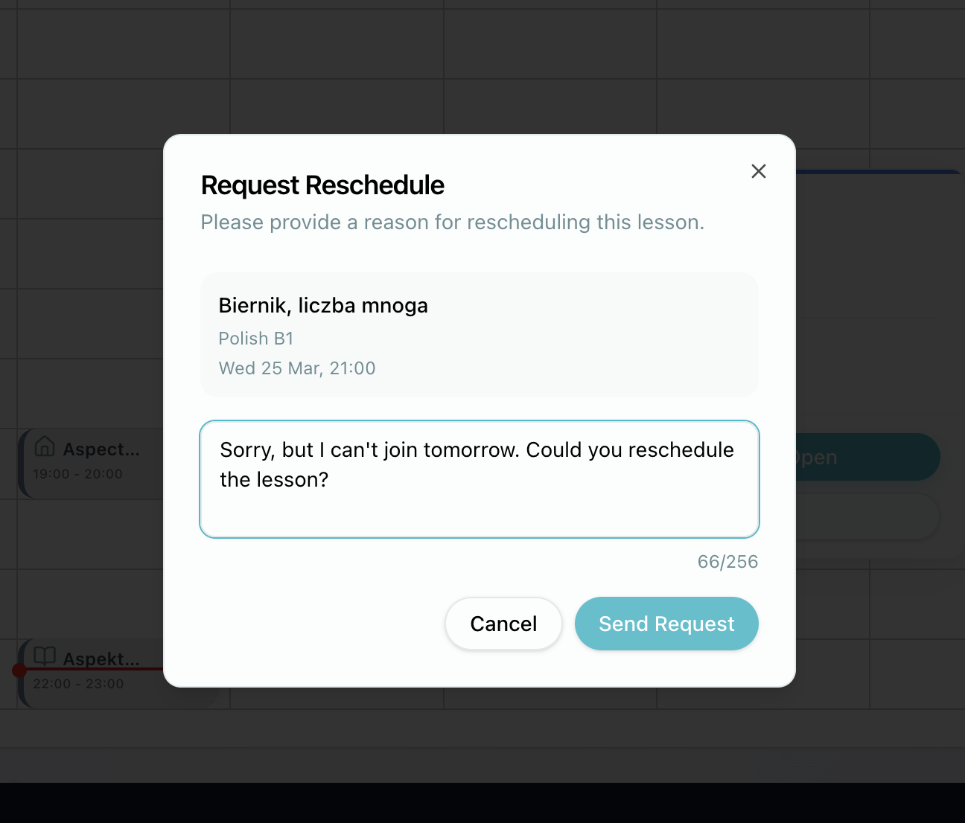The image size is (965, 823).
Task: Click the book icon on the 22:00 event
Action: click(45, 656)
